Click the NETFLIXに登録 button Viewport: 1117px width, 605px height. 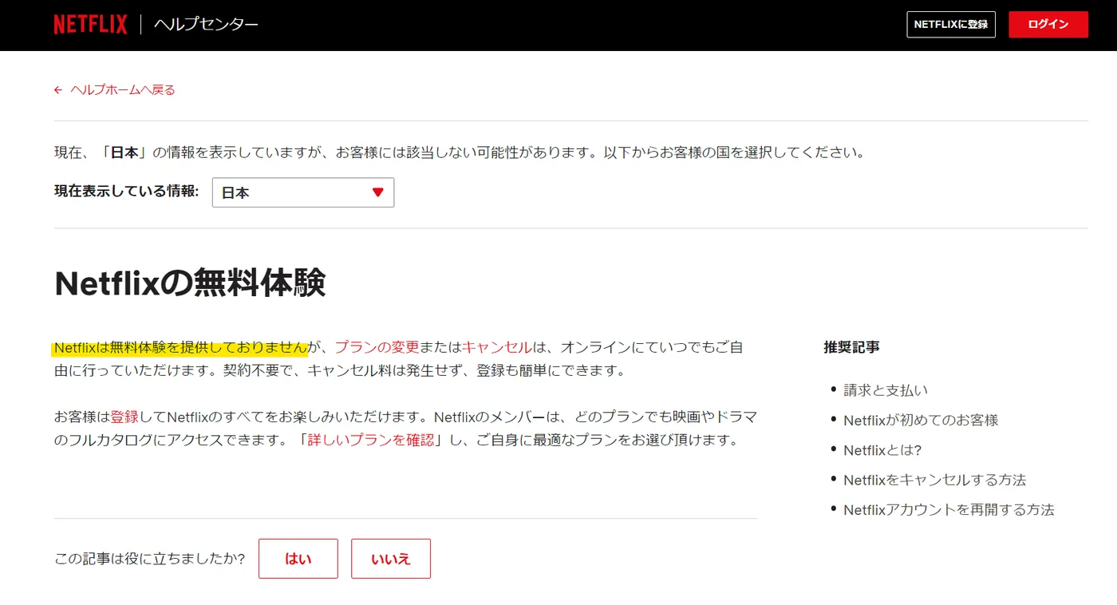(951, 25)
